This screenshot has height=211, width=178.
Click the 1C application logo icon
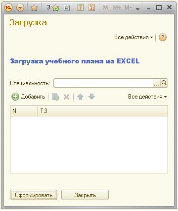(x=8, y=7)
